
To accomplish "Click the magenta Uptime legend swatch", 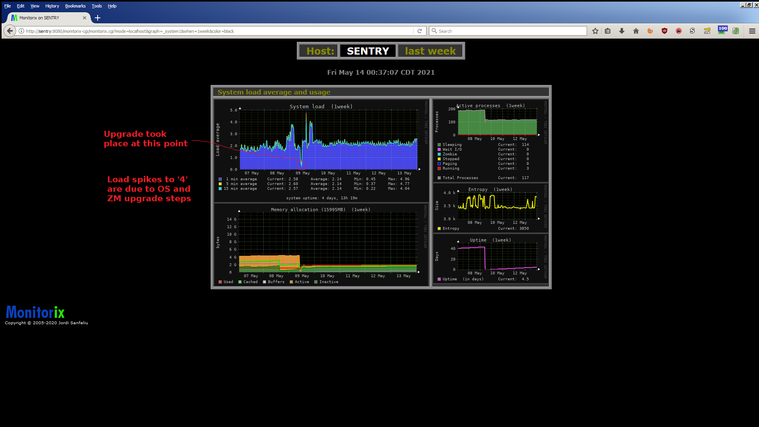I will point(439,279).
